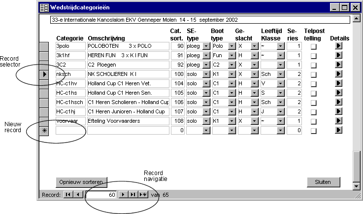
Task: Click the scrollbar down arrow
Action: click(x=357, y=186)
